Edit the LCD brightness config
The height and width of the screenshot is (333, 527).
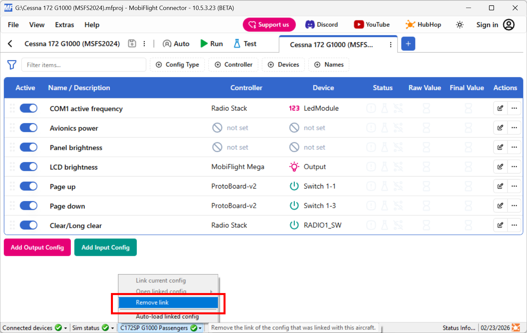click(x=500, y=167)
